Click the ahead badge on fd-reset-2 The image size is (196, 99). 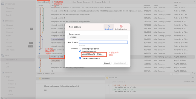[x=31, y=29]
